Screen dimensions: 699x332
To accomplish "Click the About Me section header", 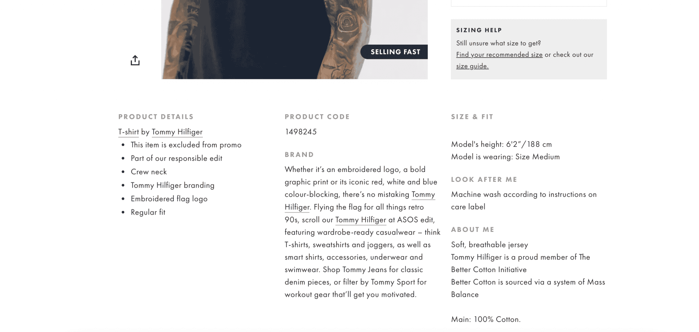I will (x=473, y=230).
